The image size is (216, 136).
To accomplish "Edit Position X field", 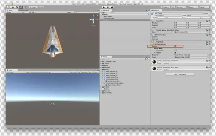I will pyautogui.click(x=181, y=23).
